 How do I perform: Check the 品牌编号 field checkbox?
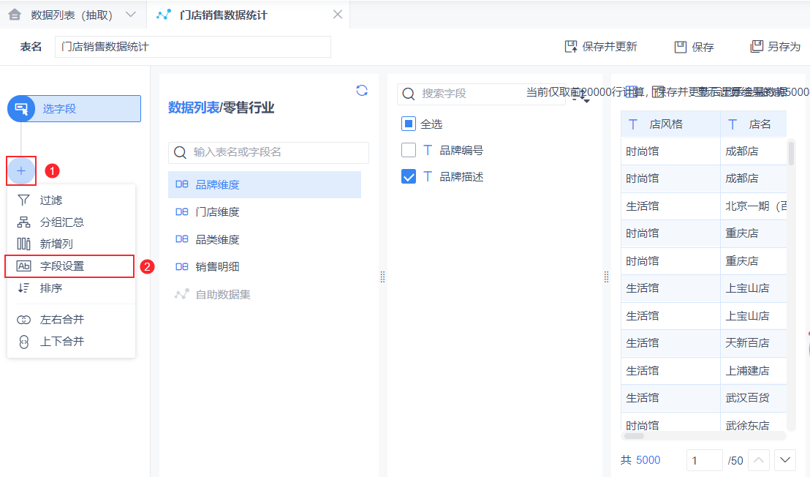click(x=409, y=150)
